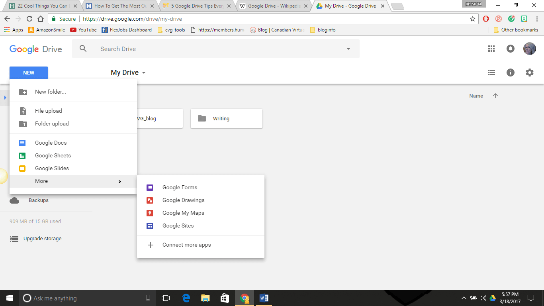Select Google Sites in submenu
The image size is (544, 306).
pyautogui.click(x=201, y=226)
